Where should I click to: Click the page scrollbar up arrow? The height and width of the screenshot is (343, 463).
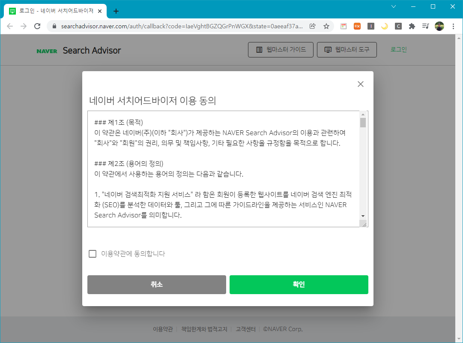[x=459, y=38]
